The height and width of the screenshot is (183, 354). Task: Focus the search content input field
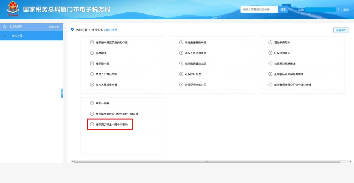(x=259, y=9)
